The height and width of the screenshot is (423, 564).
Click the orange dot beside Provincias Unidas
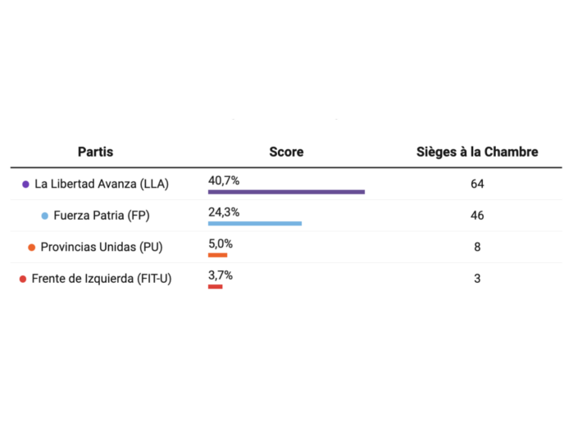[x=32, y=247]
